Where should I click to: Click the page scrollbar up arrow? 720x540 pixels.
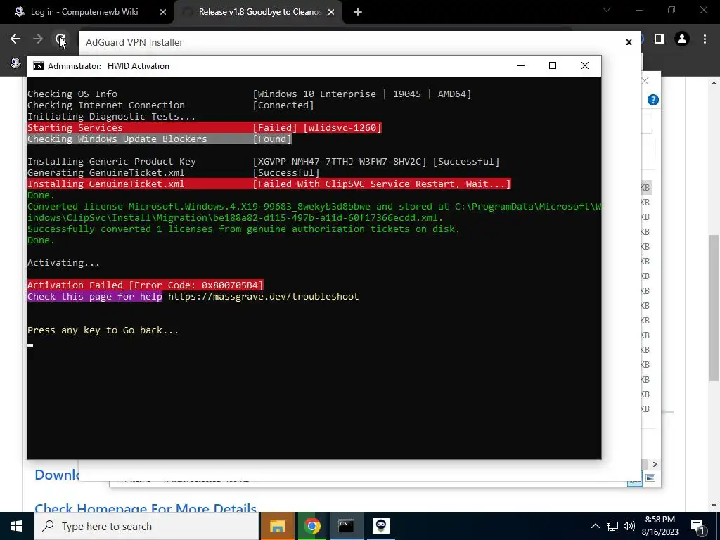coord(714,84)
